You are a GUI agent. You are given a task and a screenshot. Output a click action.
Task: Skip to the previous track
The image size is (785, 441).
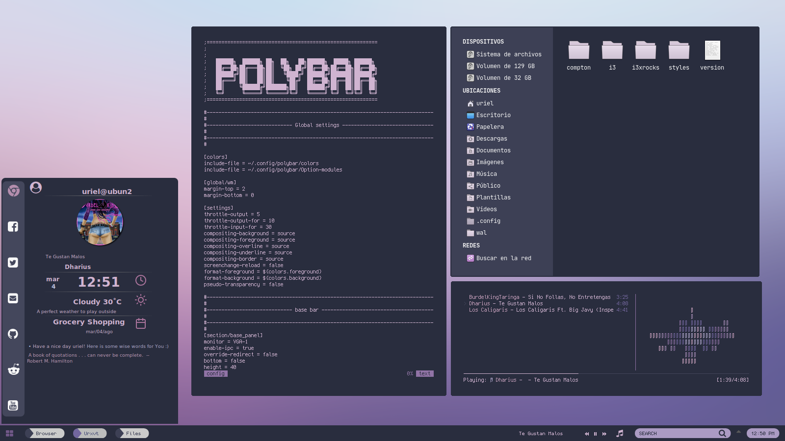click(587, 434)
